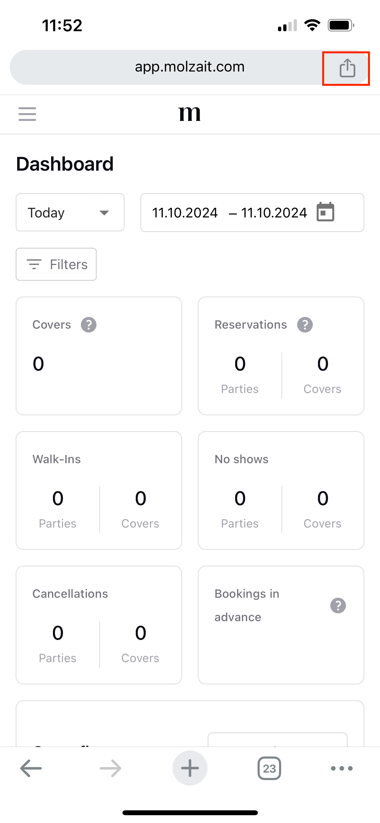Go back with browser back arrow
The width and height of the screenshot is (380, 823).
[31, 768]
